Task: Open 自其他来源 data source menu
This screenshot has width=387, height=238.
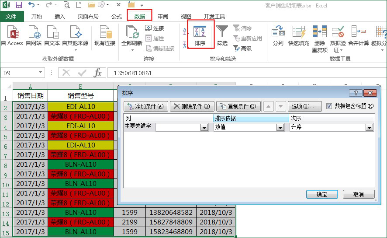Action: point(75,38)
